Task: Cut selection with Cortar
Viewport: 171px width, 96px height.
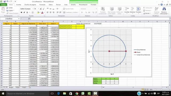Action: (10, 8)
